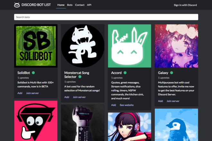Click "Multipurpose bot with cool features" description
The width and height of the screenshot is (212, 141).
176,88
